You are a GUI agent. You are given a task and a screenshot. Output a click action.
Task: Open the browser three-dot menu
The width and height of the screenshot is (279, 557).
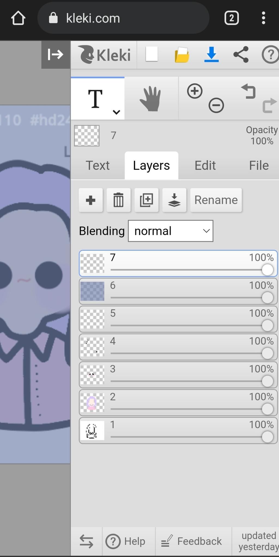pos(263,18)
